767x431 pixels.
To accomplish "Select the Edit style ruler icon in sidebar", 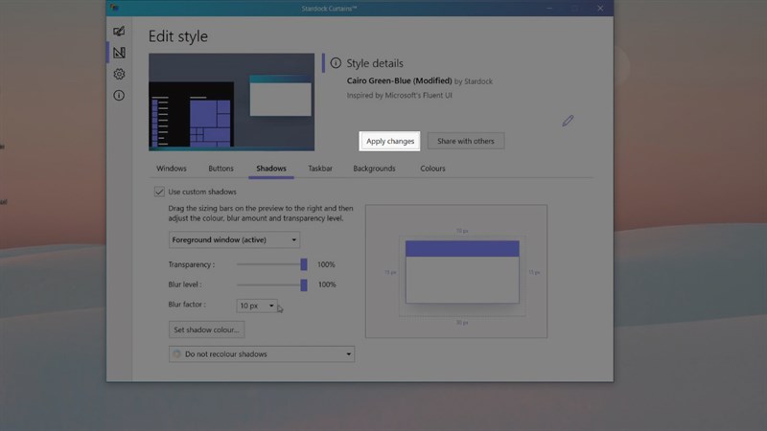I will (119, 53).
